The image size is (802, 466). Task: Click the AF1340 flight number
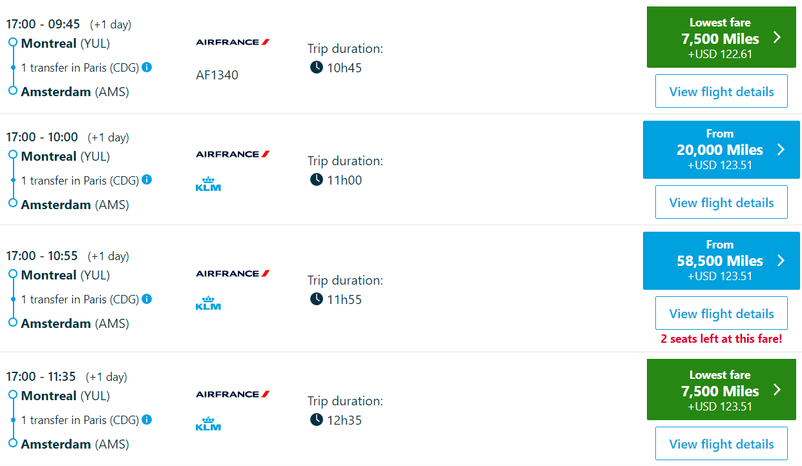click(217, 75)
